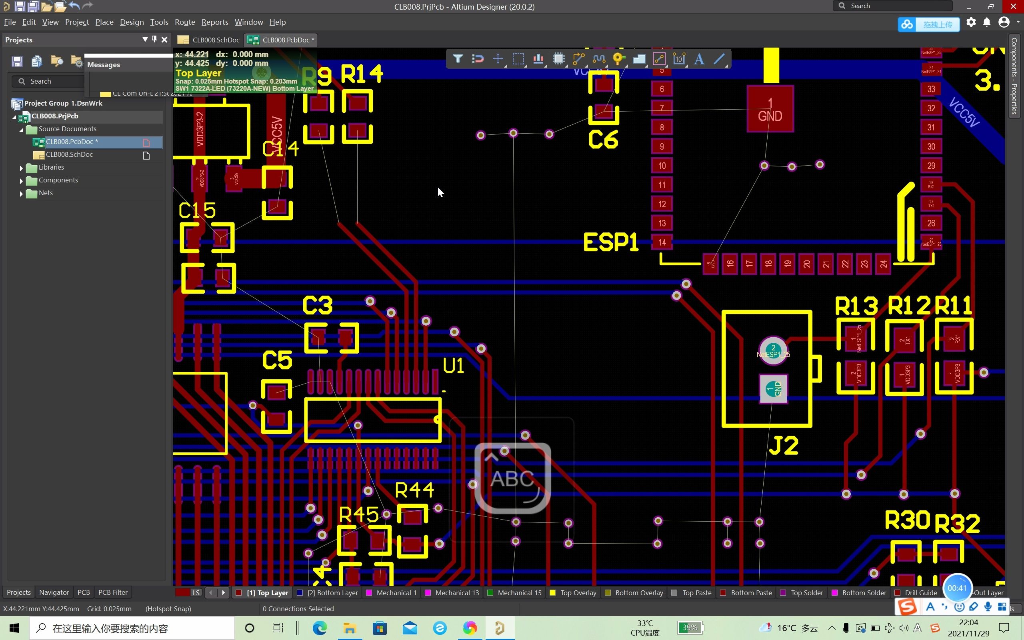1024x640 pixels.
Task: Select the Via placement tool
Action: [618, 59]
